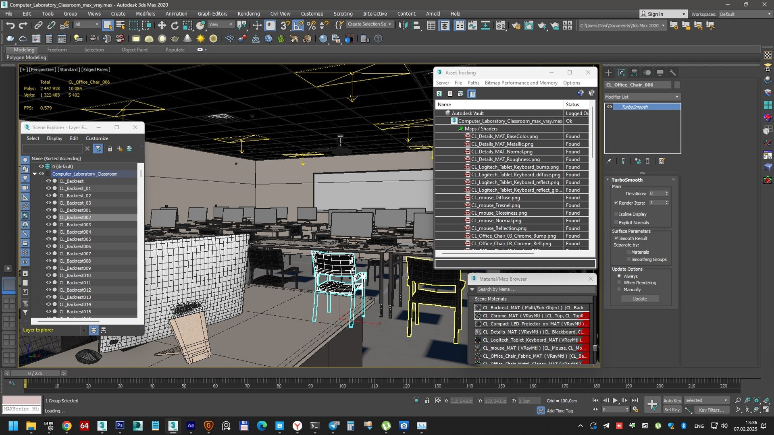Collapse the Computer_Laboratory_Classroom layer tree
The width and height of the screenshot is (774, 435).
click(35, 174)
